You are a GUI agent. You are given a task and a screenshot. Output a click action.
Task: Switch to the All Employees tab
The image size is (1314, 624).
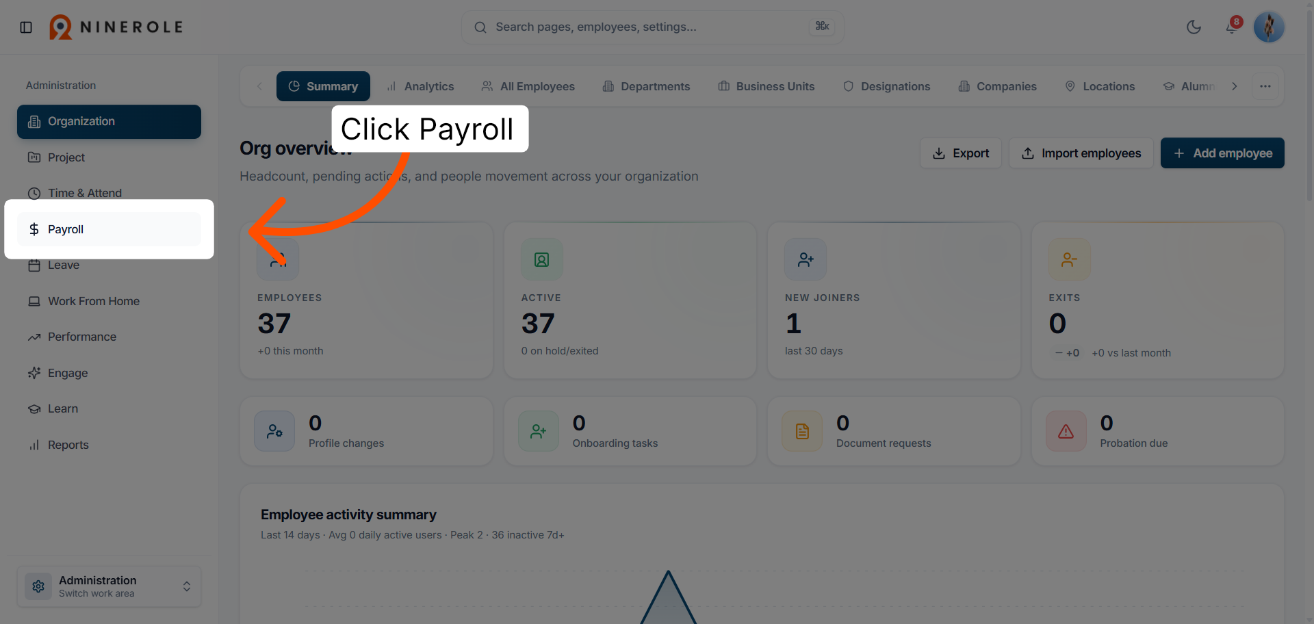tap(528, 86)
